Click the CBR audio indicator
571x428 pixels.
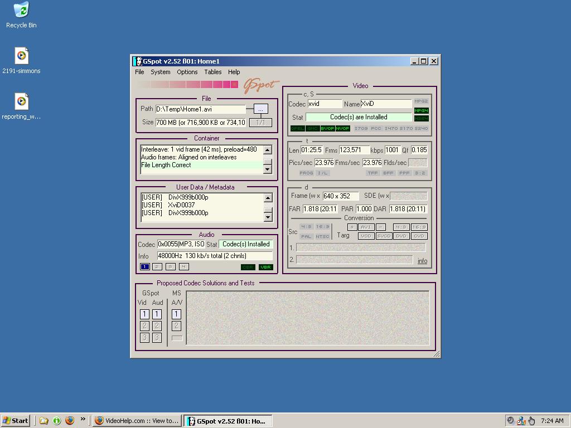coord(248,267)
